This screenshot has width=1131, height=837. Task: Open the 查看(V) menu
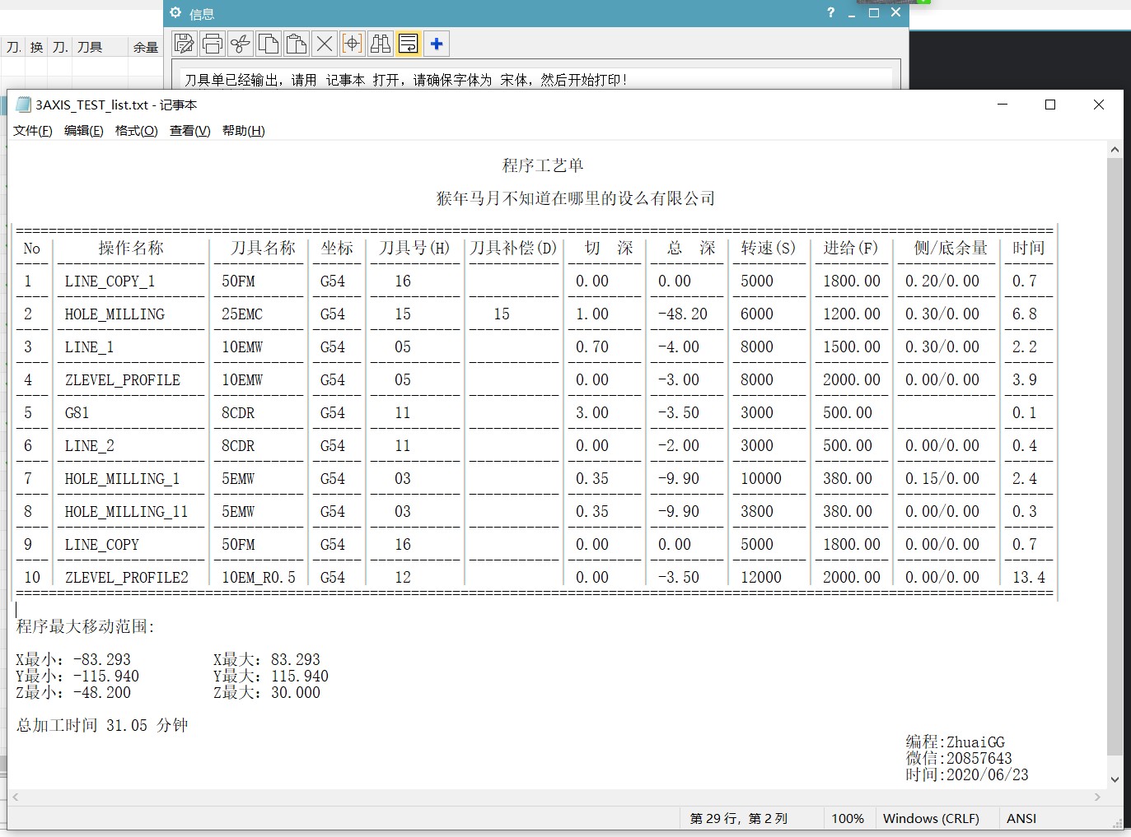[190, 131]
